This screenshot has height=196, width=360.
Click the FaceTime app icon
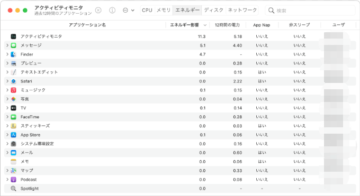[x=14, y=117]
